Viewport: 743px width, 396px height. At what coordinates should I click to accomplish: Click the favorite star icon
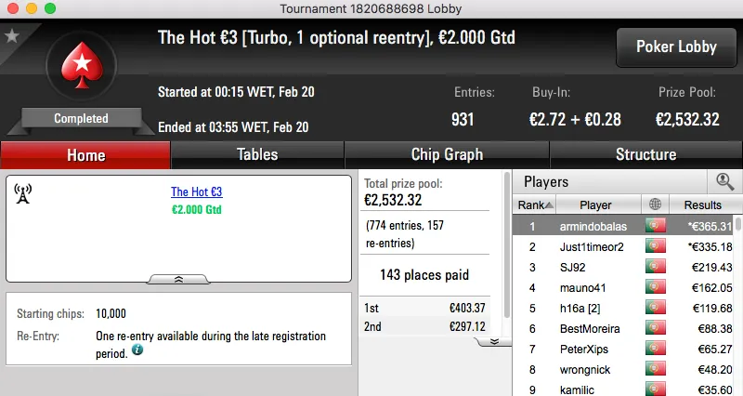12,35
